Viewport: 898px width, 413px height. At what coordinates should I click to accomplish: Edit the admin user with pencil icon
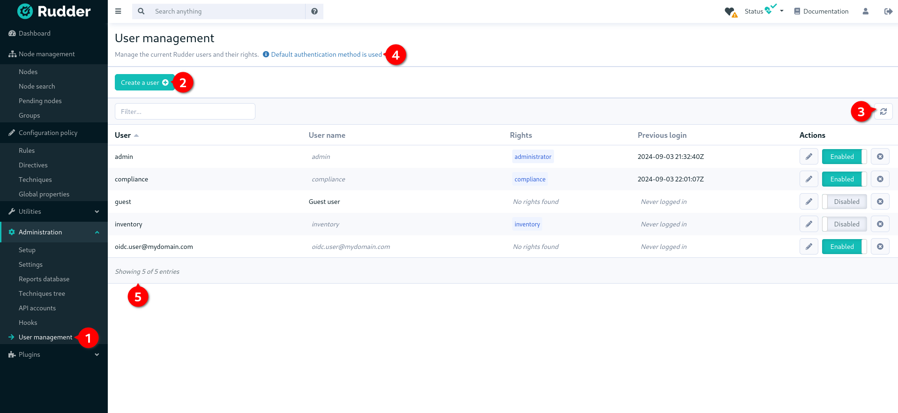click(x=808, y=157)
